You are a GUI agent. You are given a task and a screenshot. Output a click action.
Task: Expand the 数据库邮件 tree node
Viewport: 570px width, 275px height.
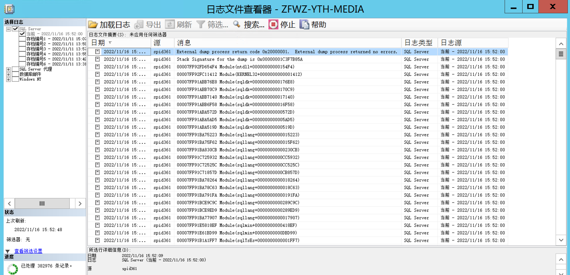click(x=8, y=75)
